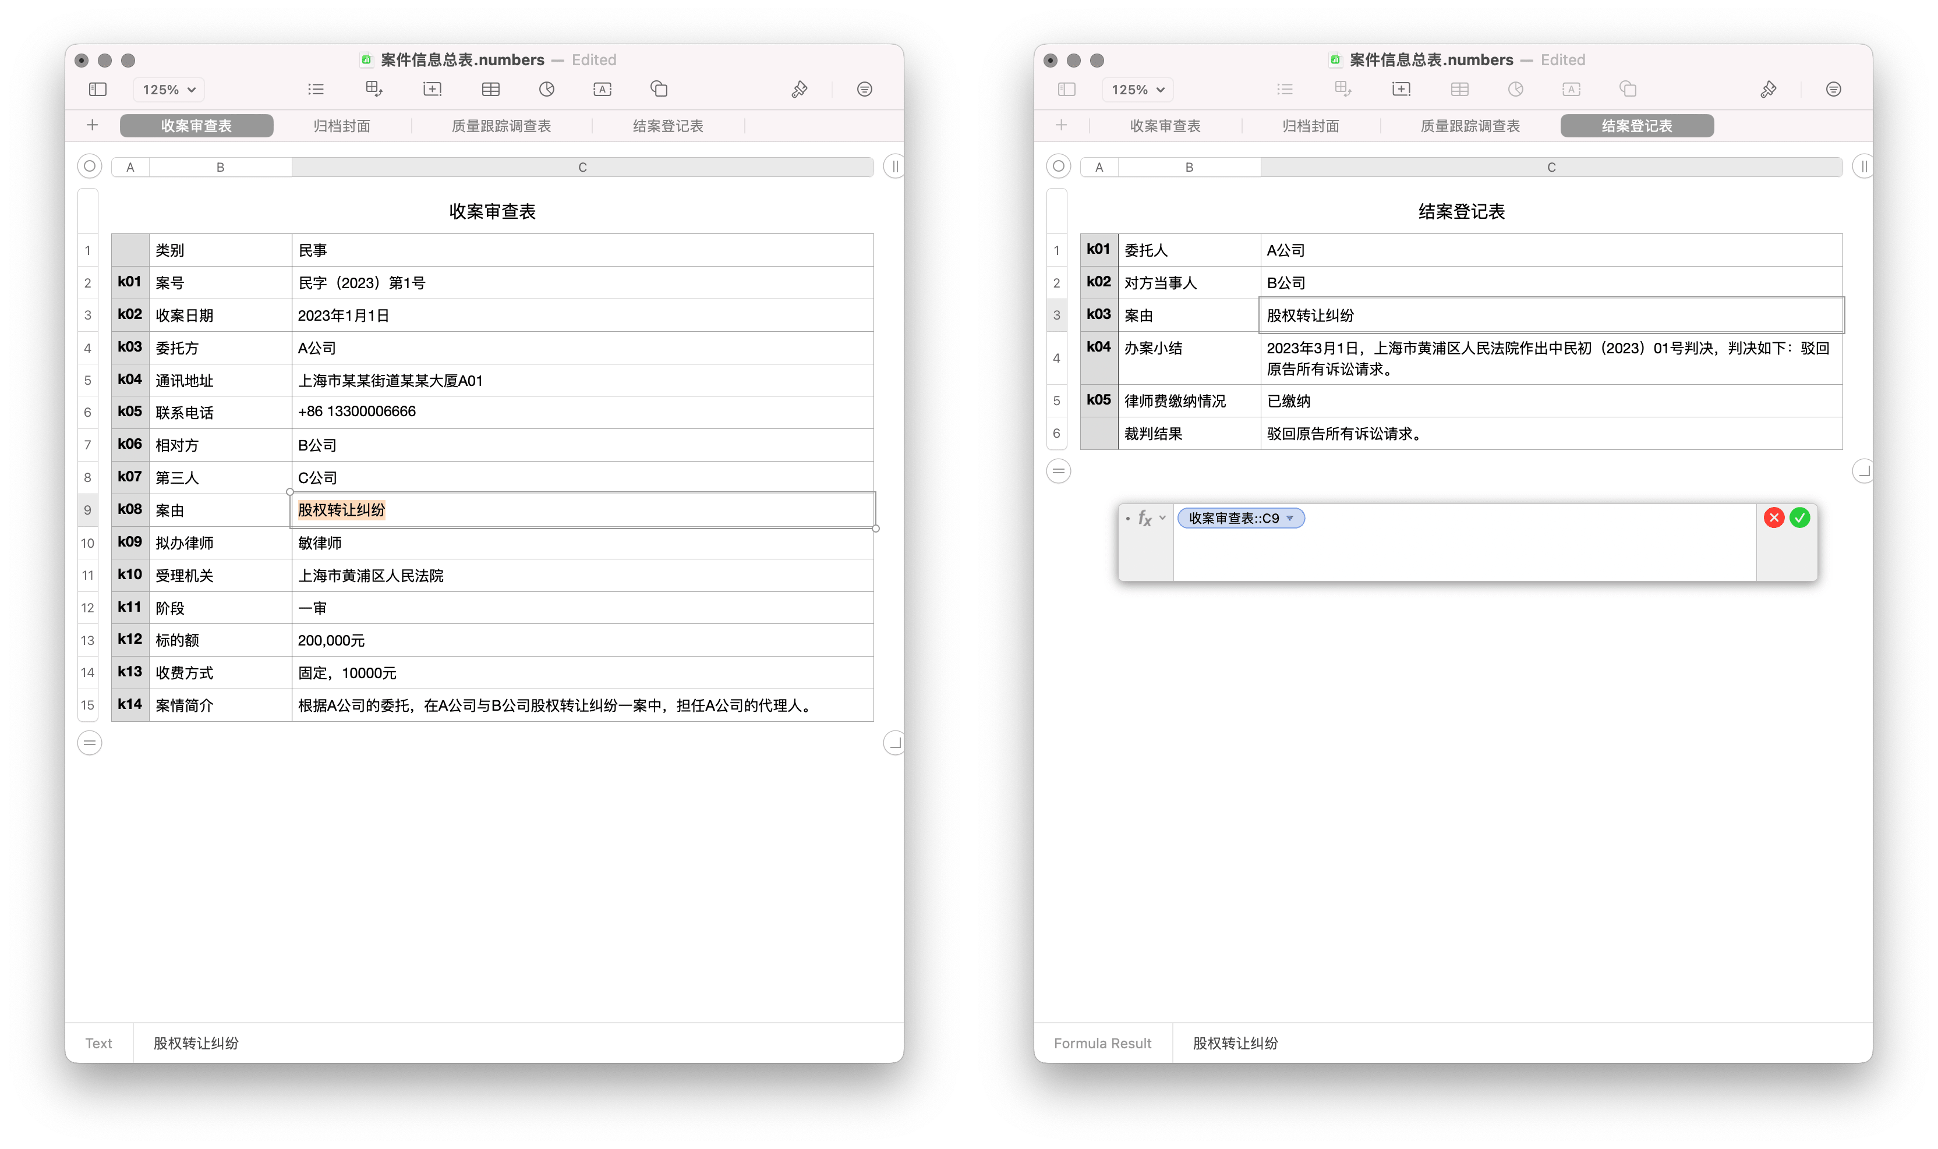Screen dimensions: 1938x1149
Task: Click cell 股权转让纠纷 highlighted in left table
Action: pos(582,510)
